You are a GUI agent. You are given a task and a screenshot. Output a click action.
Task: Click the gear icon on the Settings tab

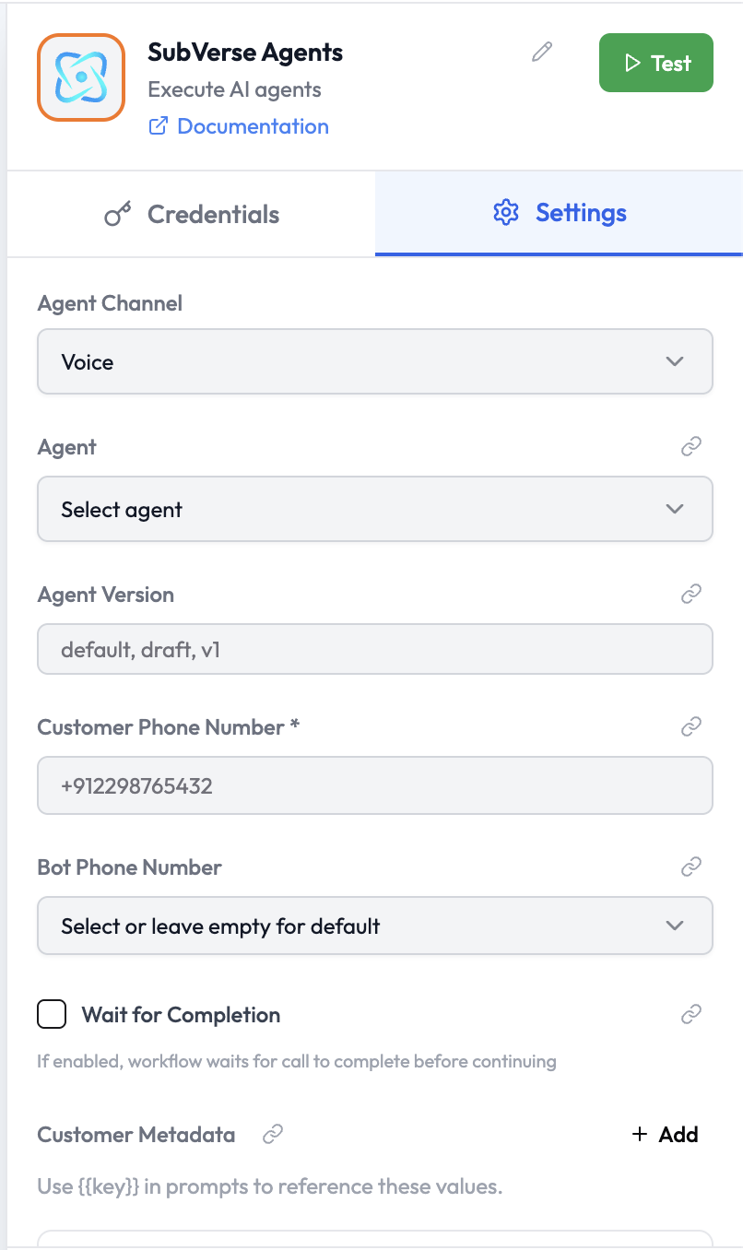[x=506, y=212]
